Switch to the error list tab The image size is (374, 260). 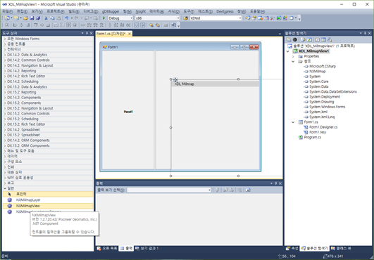107,248
